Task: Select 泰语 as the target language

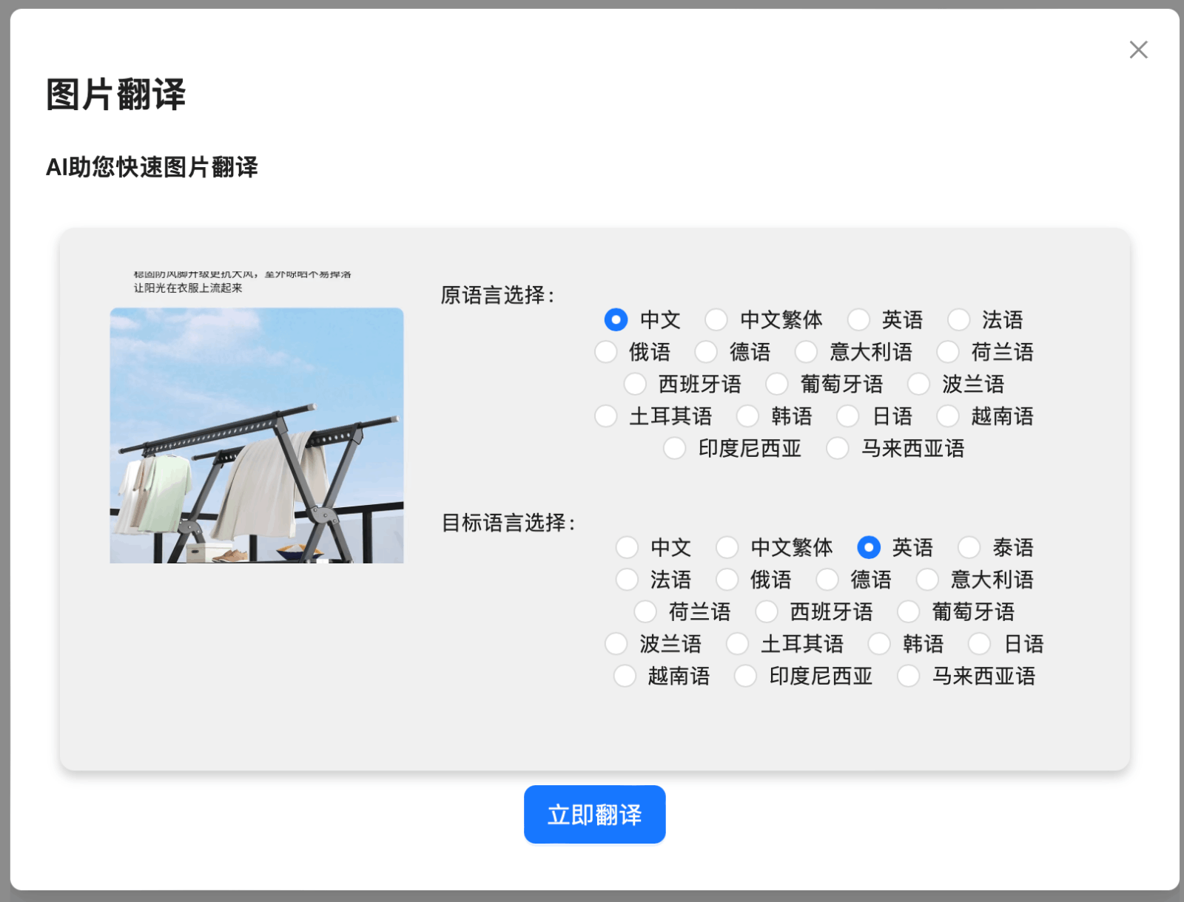Action: tap(968, 547)
